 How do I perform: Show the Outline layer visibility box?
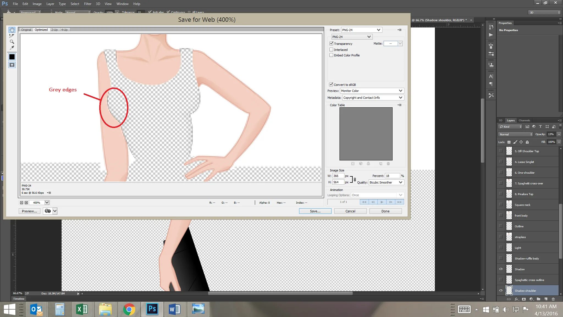point(501,226)
